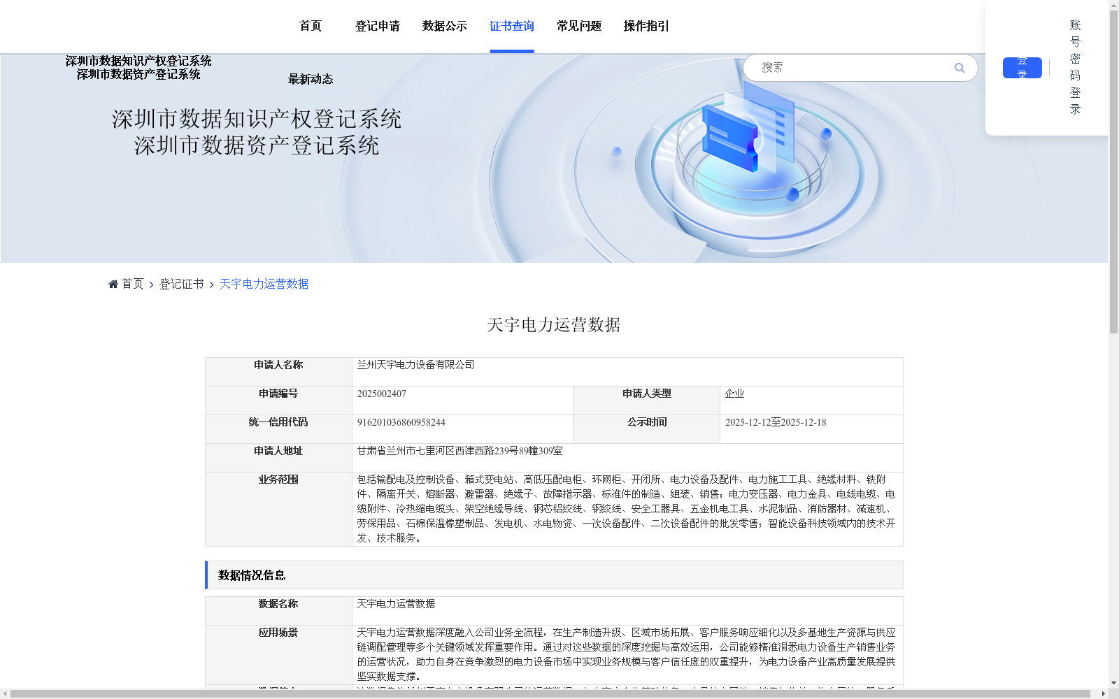Click the scrollbar down arrow

[1113, 683]
